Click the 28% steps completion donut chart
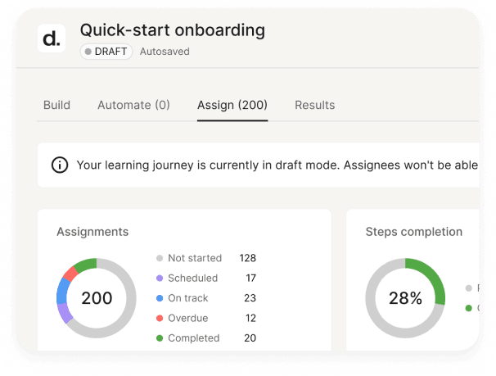 405,298
